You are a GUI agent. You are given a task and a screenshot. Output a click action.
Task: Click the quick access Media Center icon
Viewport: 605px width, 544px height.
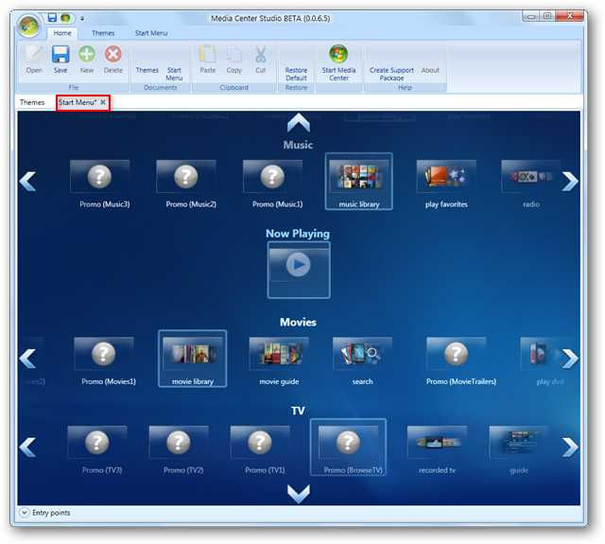pos(65,18)
